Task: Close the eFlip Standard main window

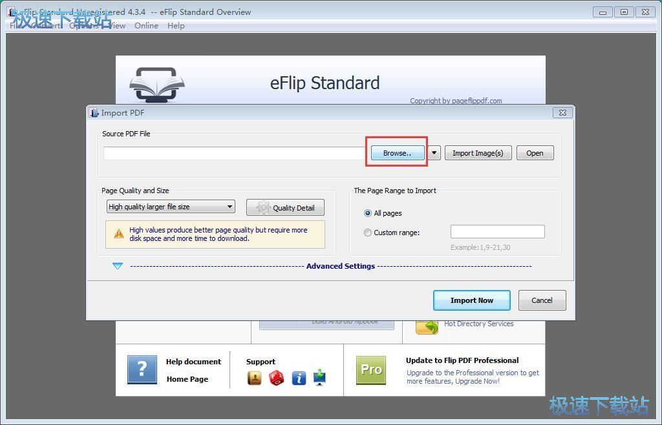Action: [646, 12]
